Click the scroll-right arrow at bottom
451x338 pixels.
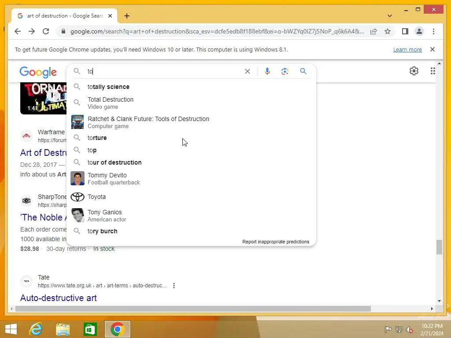pyautogui.click(x=432, y=309)
